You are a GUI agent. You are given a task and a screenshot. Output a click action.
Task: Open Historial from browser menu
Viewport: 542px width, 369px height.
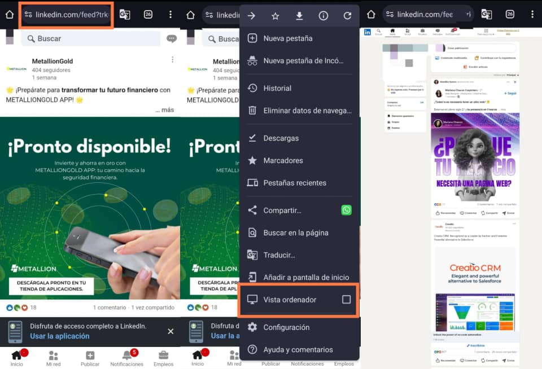(300, 88)
